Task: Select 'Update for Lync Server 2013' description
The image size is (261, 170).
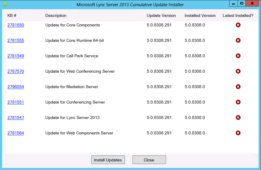Action: click(72, 118)
